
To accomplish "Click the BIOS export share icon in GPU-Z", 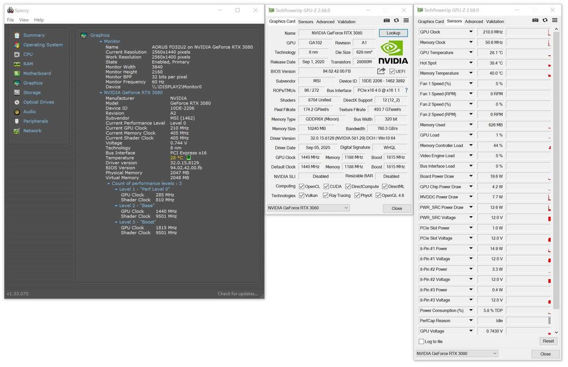I will [381, 71].
